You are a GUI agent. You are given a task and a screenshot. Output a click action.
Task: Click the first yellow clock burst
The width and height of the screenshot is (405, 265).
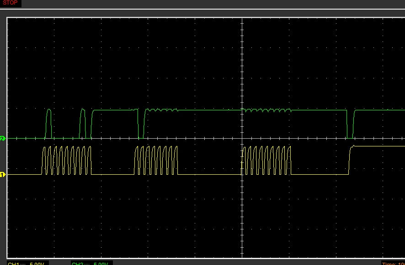(67, 161)
